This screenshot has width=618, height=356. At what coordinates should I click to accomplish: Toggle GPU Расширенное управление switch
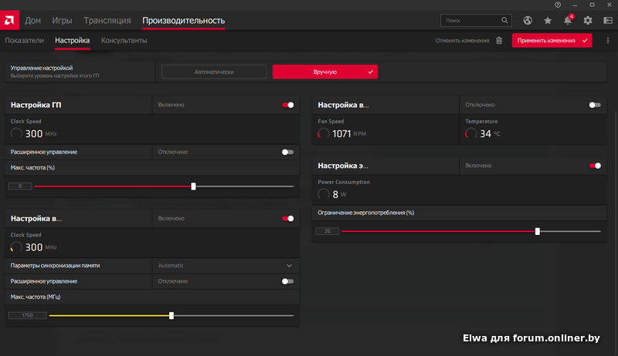[x=288, y=152]
